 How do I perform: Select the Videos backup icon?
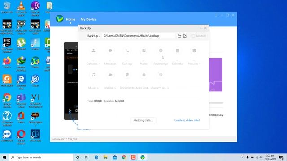click(110, 75)
